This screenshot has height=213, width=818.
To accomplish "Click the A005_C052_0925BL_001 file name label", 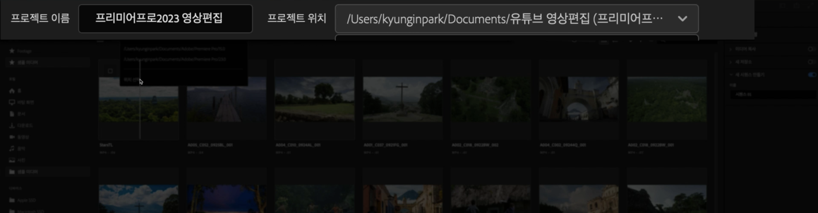I will [x=210, y=145].
